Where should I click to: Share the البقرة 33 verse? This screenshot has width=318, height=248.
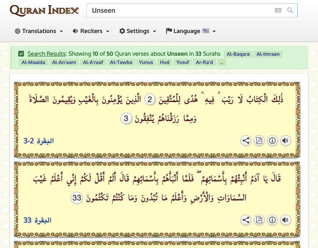pyautogui.click(x=246, y=220)
